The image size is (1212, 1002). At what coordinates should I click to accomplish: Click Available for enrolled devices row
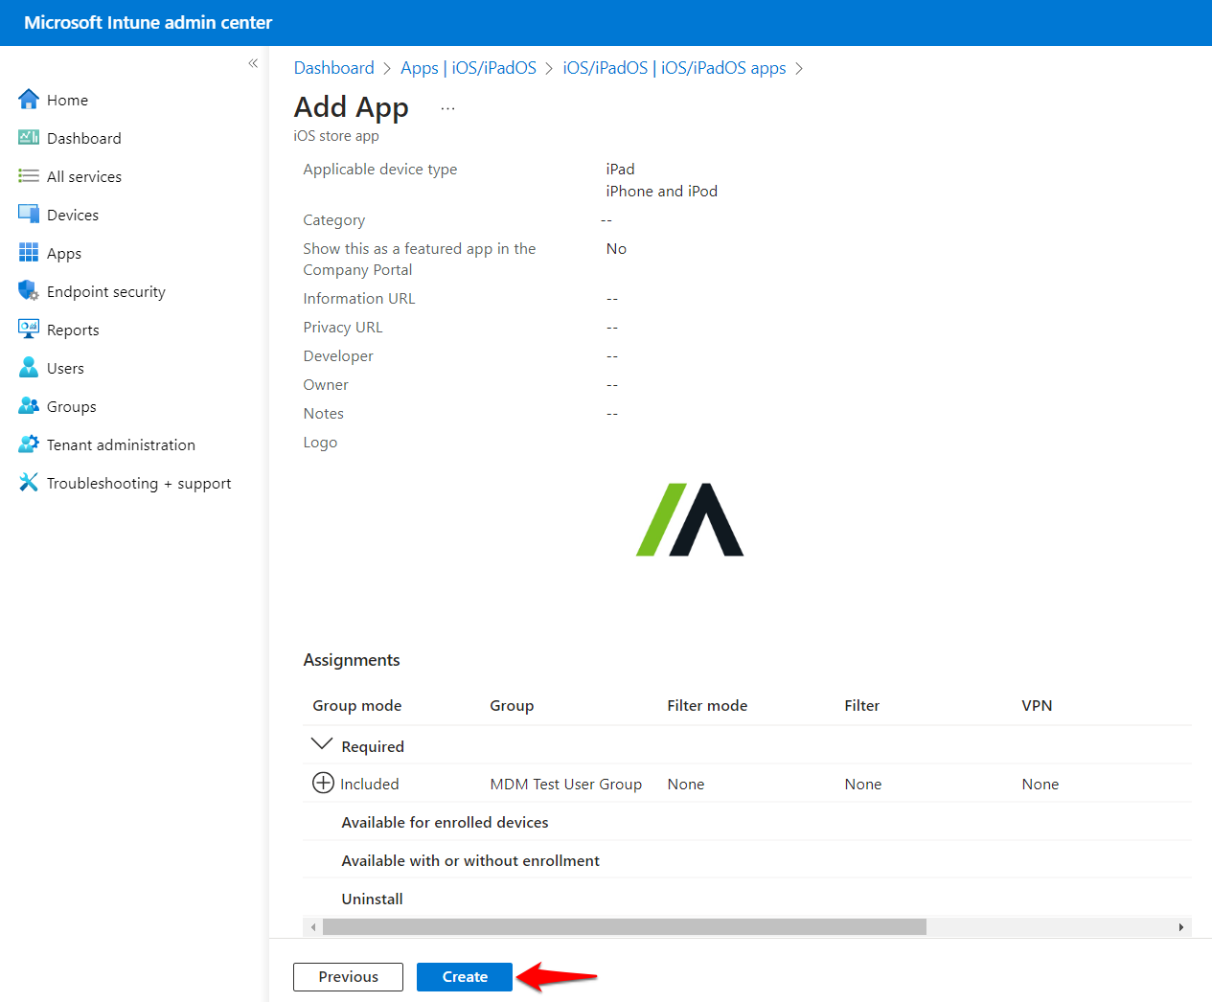(747, 822)
